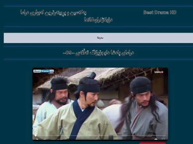Select the Kurdish tagline text in the header
The image size is (193, 144).
(x=66, y=16)
